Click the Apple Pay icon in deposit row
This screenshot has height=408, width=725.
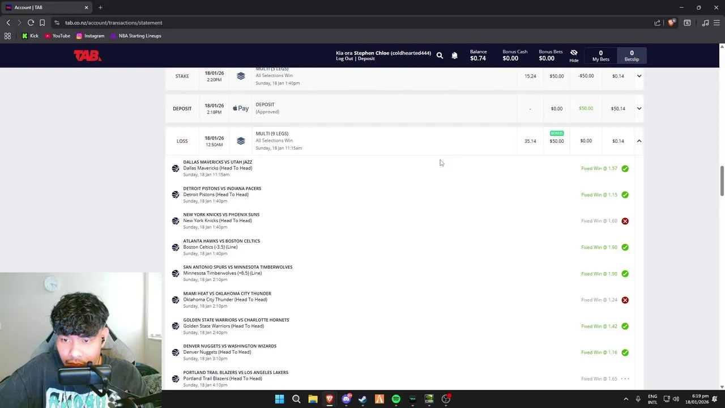(x=241, y=108)
